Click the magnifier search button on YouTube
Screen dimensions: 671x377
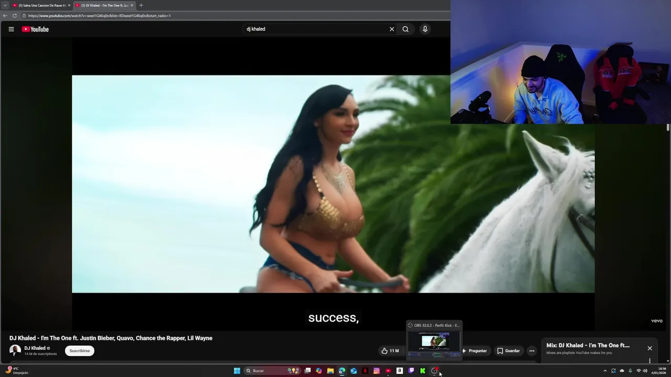tap(405, 29)
